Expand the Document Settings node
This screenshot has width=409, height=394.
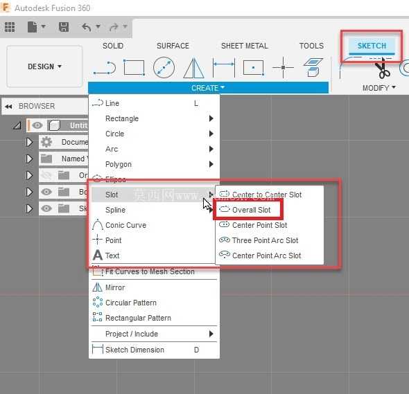(29, 142)
